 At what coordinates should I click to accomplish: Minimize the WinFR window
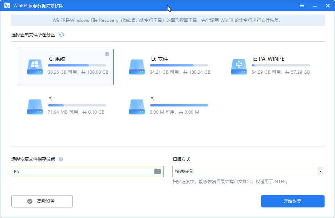tap(315, 6)
